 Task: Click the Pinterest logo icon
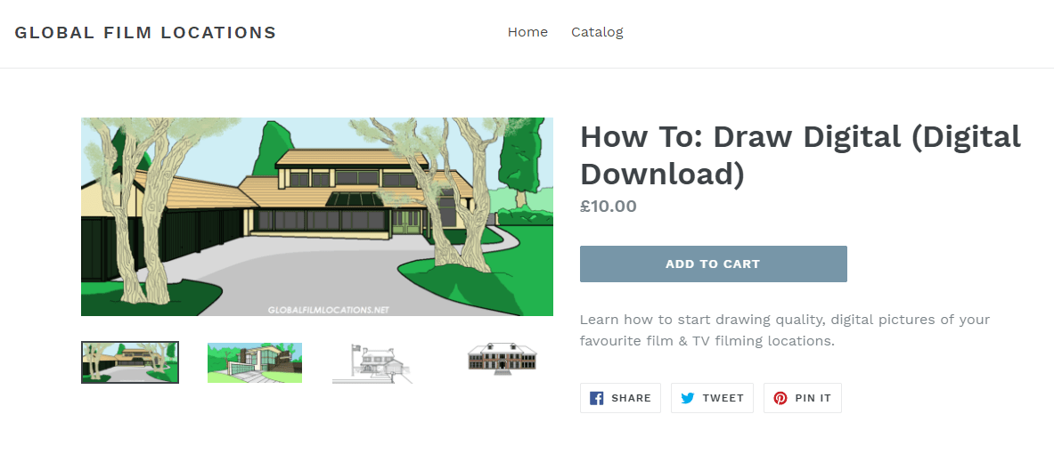click(780, 398)
